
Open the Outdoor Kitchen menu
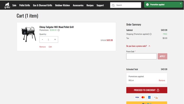point(62,5)
